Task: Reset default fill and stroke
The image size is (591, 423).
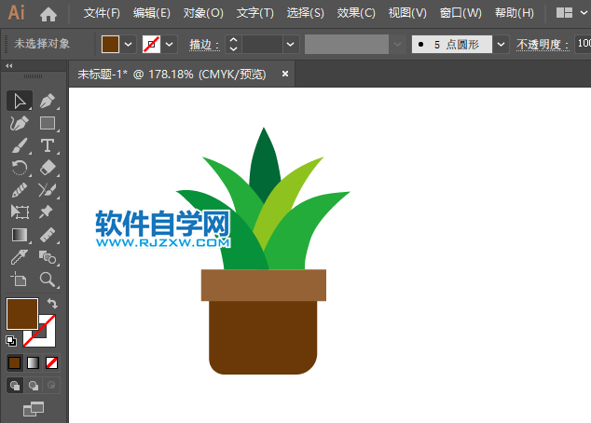Action: click(x=11, y=341)
